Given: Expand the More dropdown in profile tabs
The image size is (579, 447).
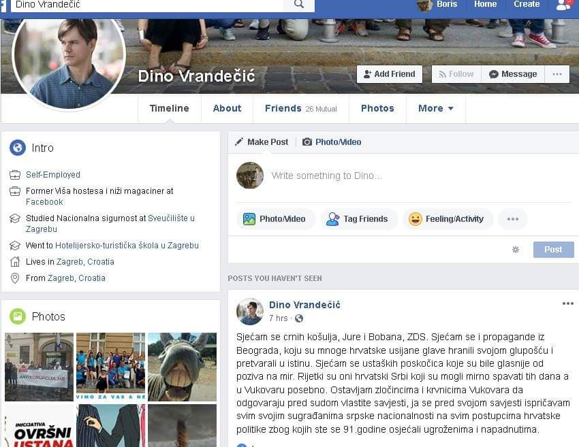Looking at the screenshot, I should pyautogui.click(x=436, y=108).
